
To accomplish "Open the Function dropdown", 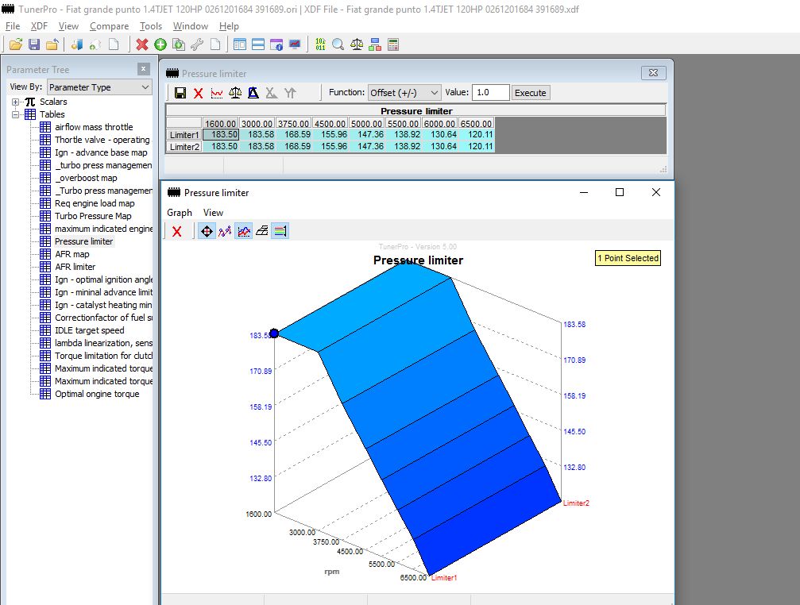I will coord(404,93).
